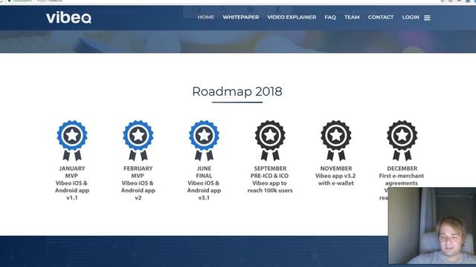The image size is (476, 267).
Task: Click the LOGIN link
Action: 411,17
